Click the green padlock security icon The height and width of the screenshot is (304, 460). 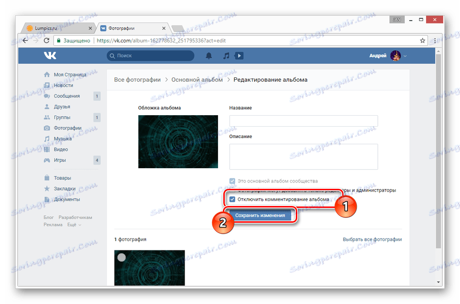point(59,41)
